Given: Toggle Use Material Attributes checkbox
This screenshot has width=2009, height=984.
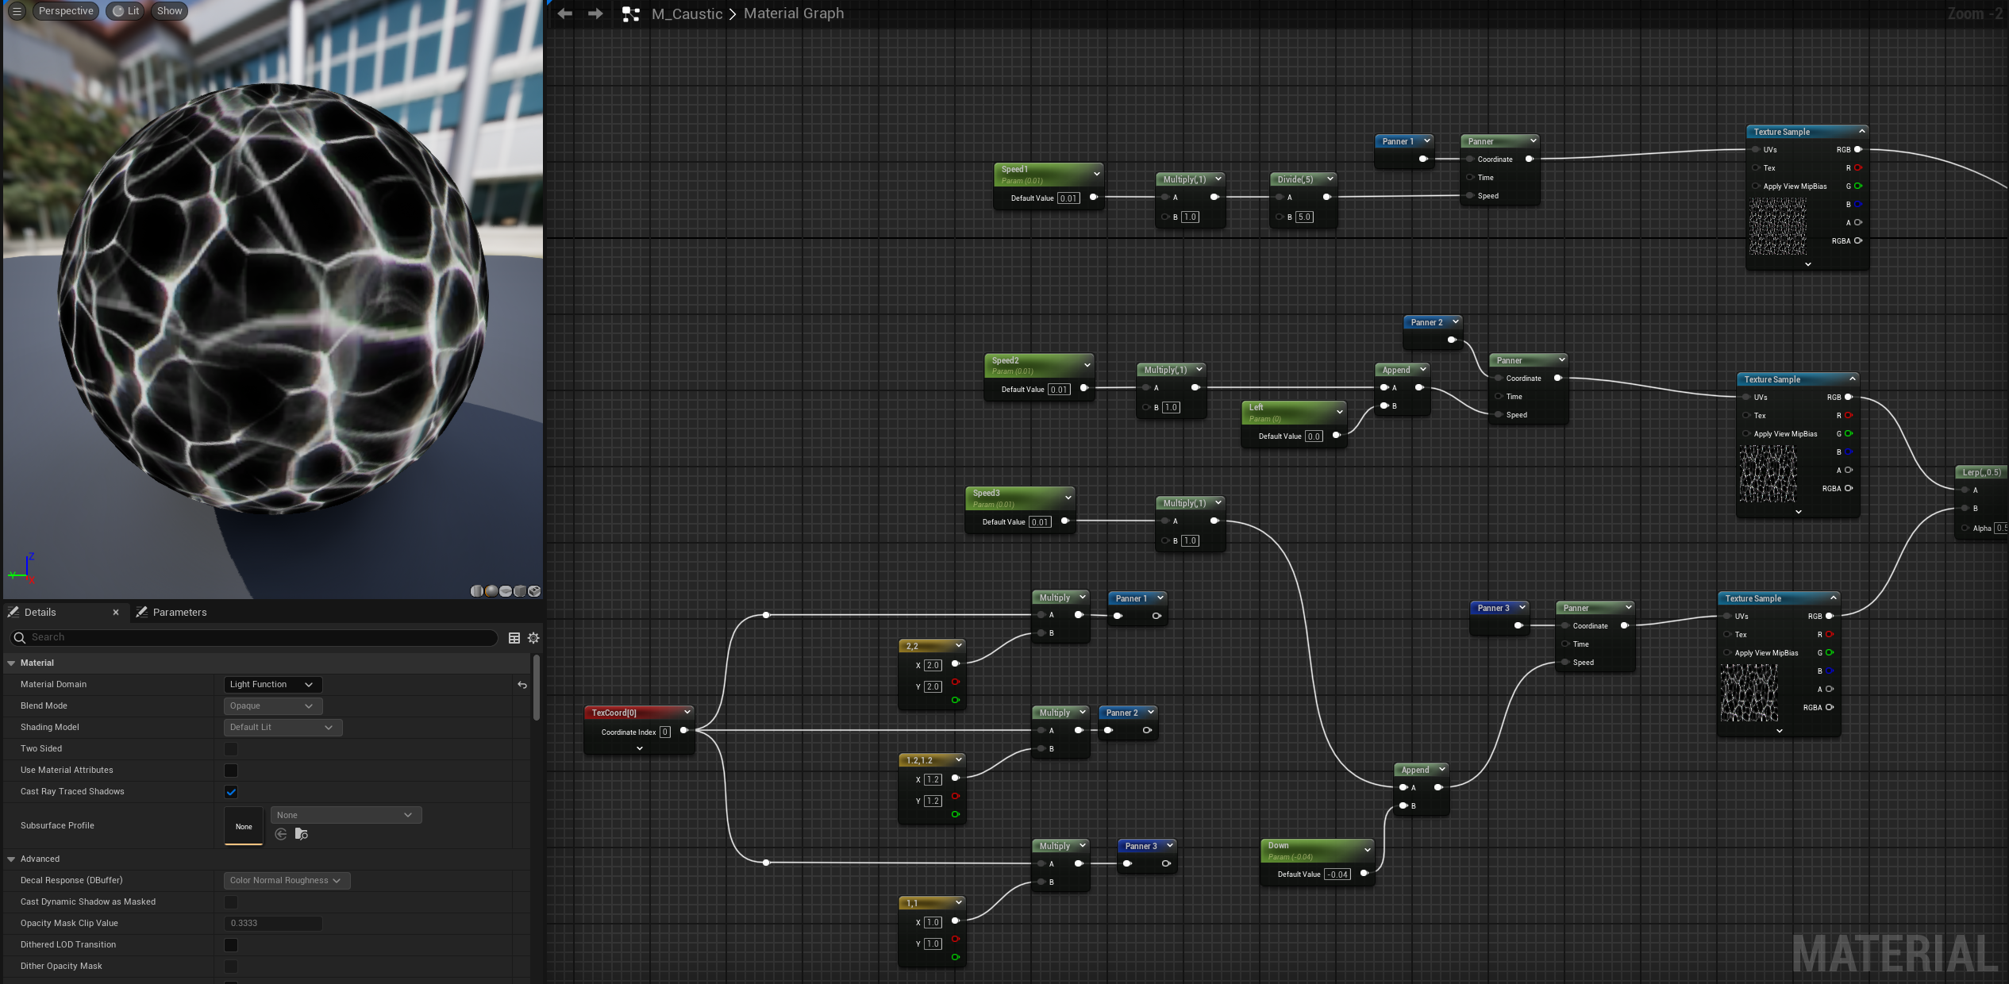Looking at the screenshot, I should [231, 771].
